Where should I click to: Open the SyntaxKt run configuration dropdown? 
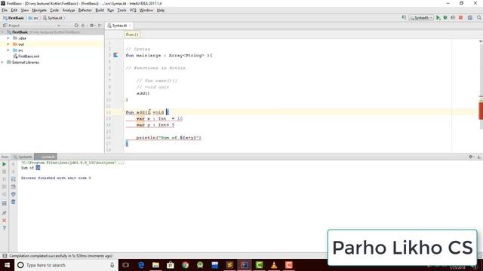(421, 18)
